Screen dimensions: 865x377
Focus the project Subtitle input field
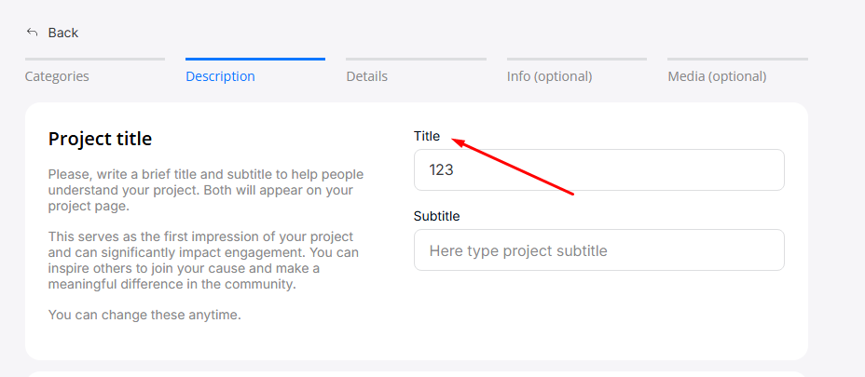click(598, 250)
